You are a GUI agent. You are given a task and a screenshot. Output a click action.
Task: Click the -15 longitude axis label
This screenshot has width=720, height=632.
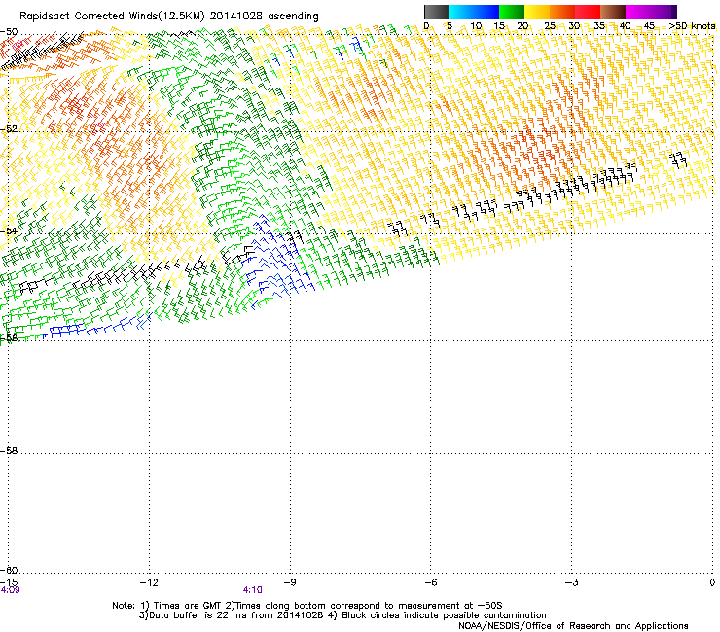(x=10, y=582)
